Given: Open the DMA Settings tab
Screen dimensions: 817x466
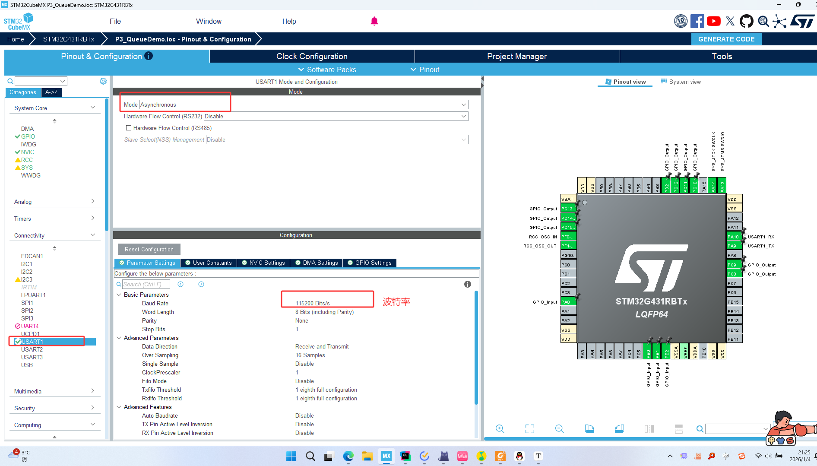Looking at the screenshot, I should click(317, 263).
